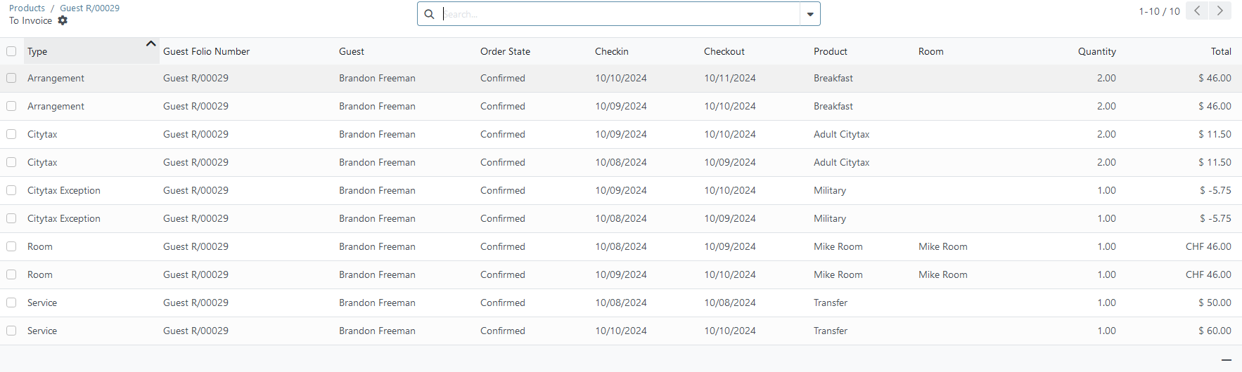Sort the table by the Total column
The height and width of the screenshot is (372, 1242).
coord(1221,51)
